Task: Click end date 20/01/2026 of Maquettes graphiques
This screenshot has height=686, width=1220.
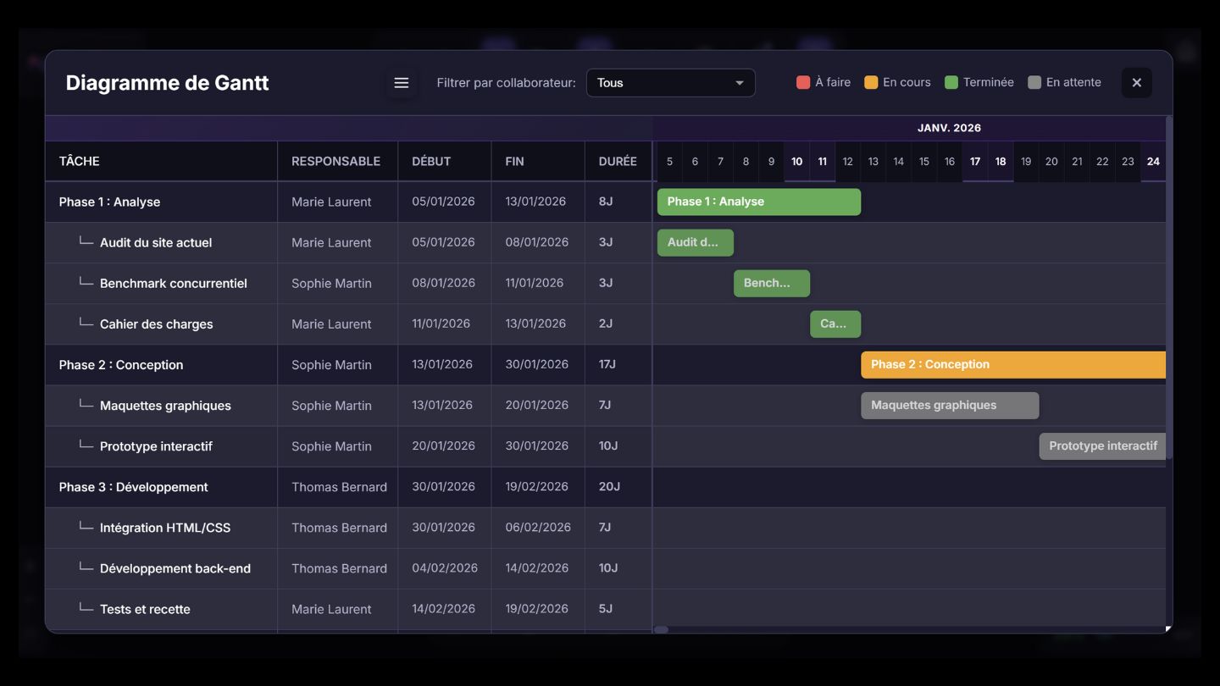Action: [537, 405]
